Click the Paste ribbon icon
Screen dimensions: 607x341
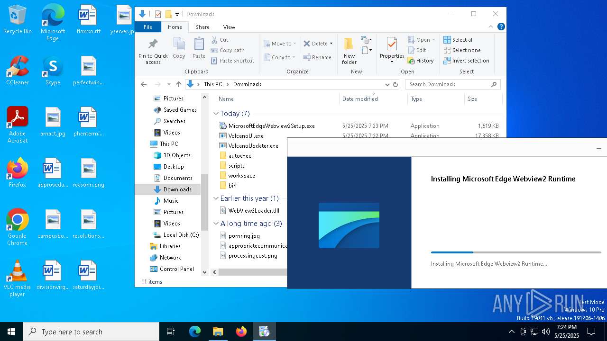[x=199, y=48]
